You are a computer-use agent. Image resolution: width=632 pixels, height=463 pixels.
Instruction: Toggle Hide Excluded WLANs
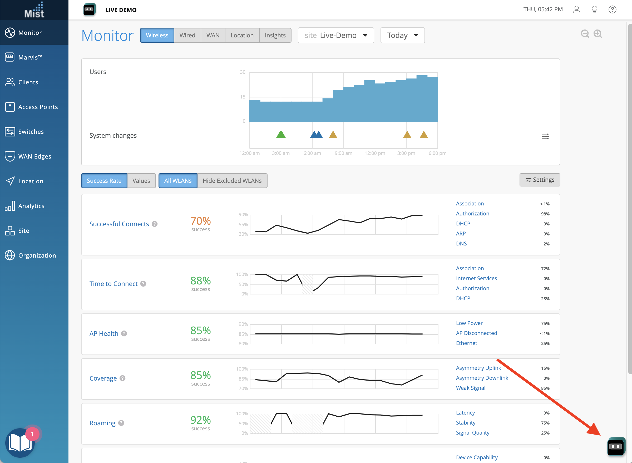coord(232,181)
